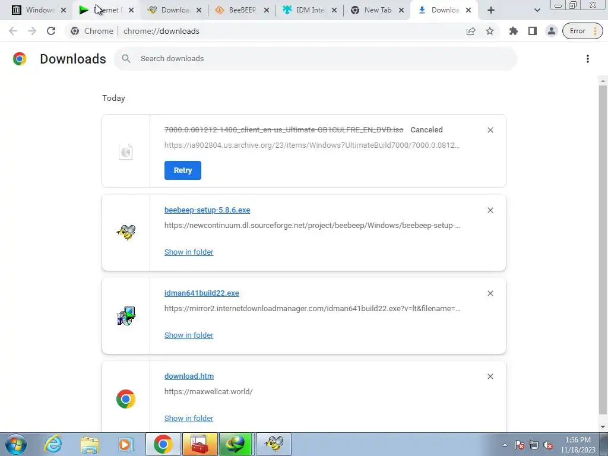The width and height of the screenshot is (608, 456).
Task: Open profile avatar menu
Action: 552,31
